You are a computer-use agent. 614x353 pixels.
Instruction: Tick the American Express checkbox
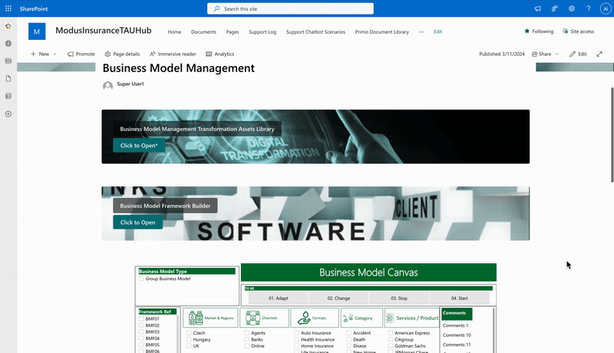click(x=391, y=333)
